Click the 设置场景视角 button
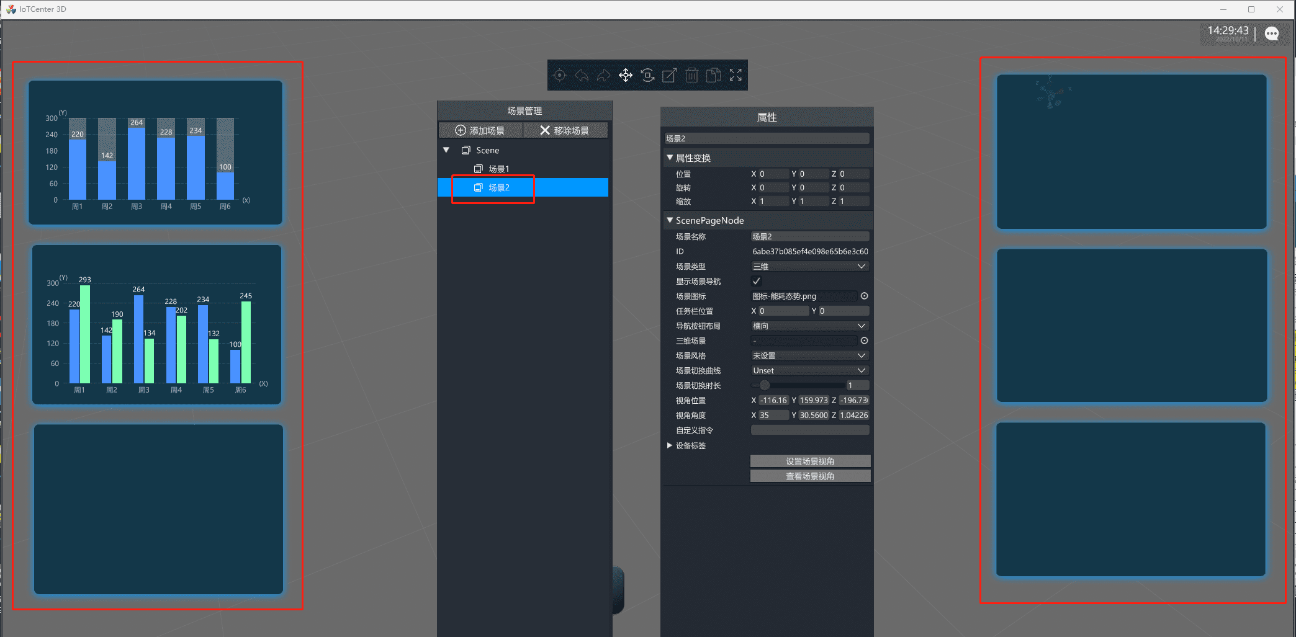Image resolution: width=1296 pixels, height=637 pixels. point(810,461)
